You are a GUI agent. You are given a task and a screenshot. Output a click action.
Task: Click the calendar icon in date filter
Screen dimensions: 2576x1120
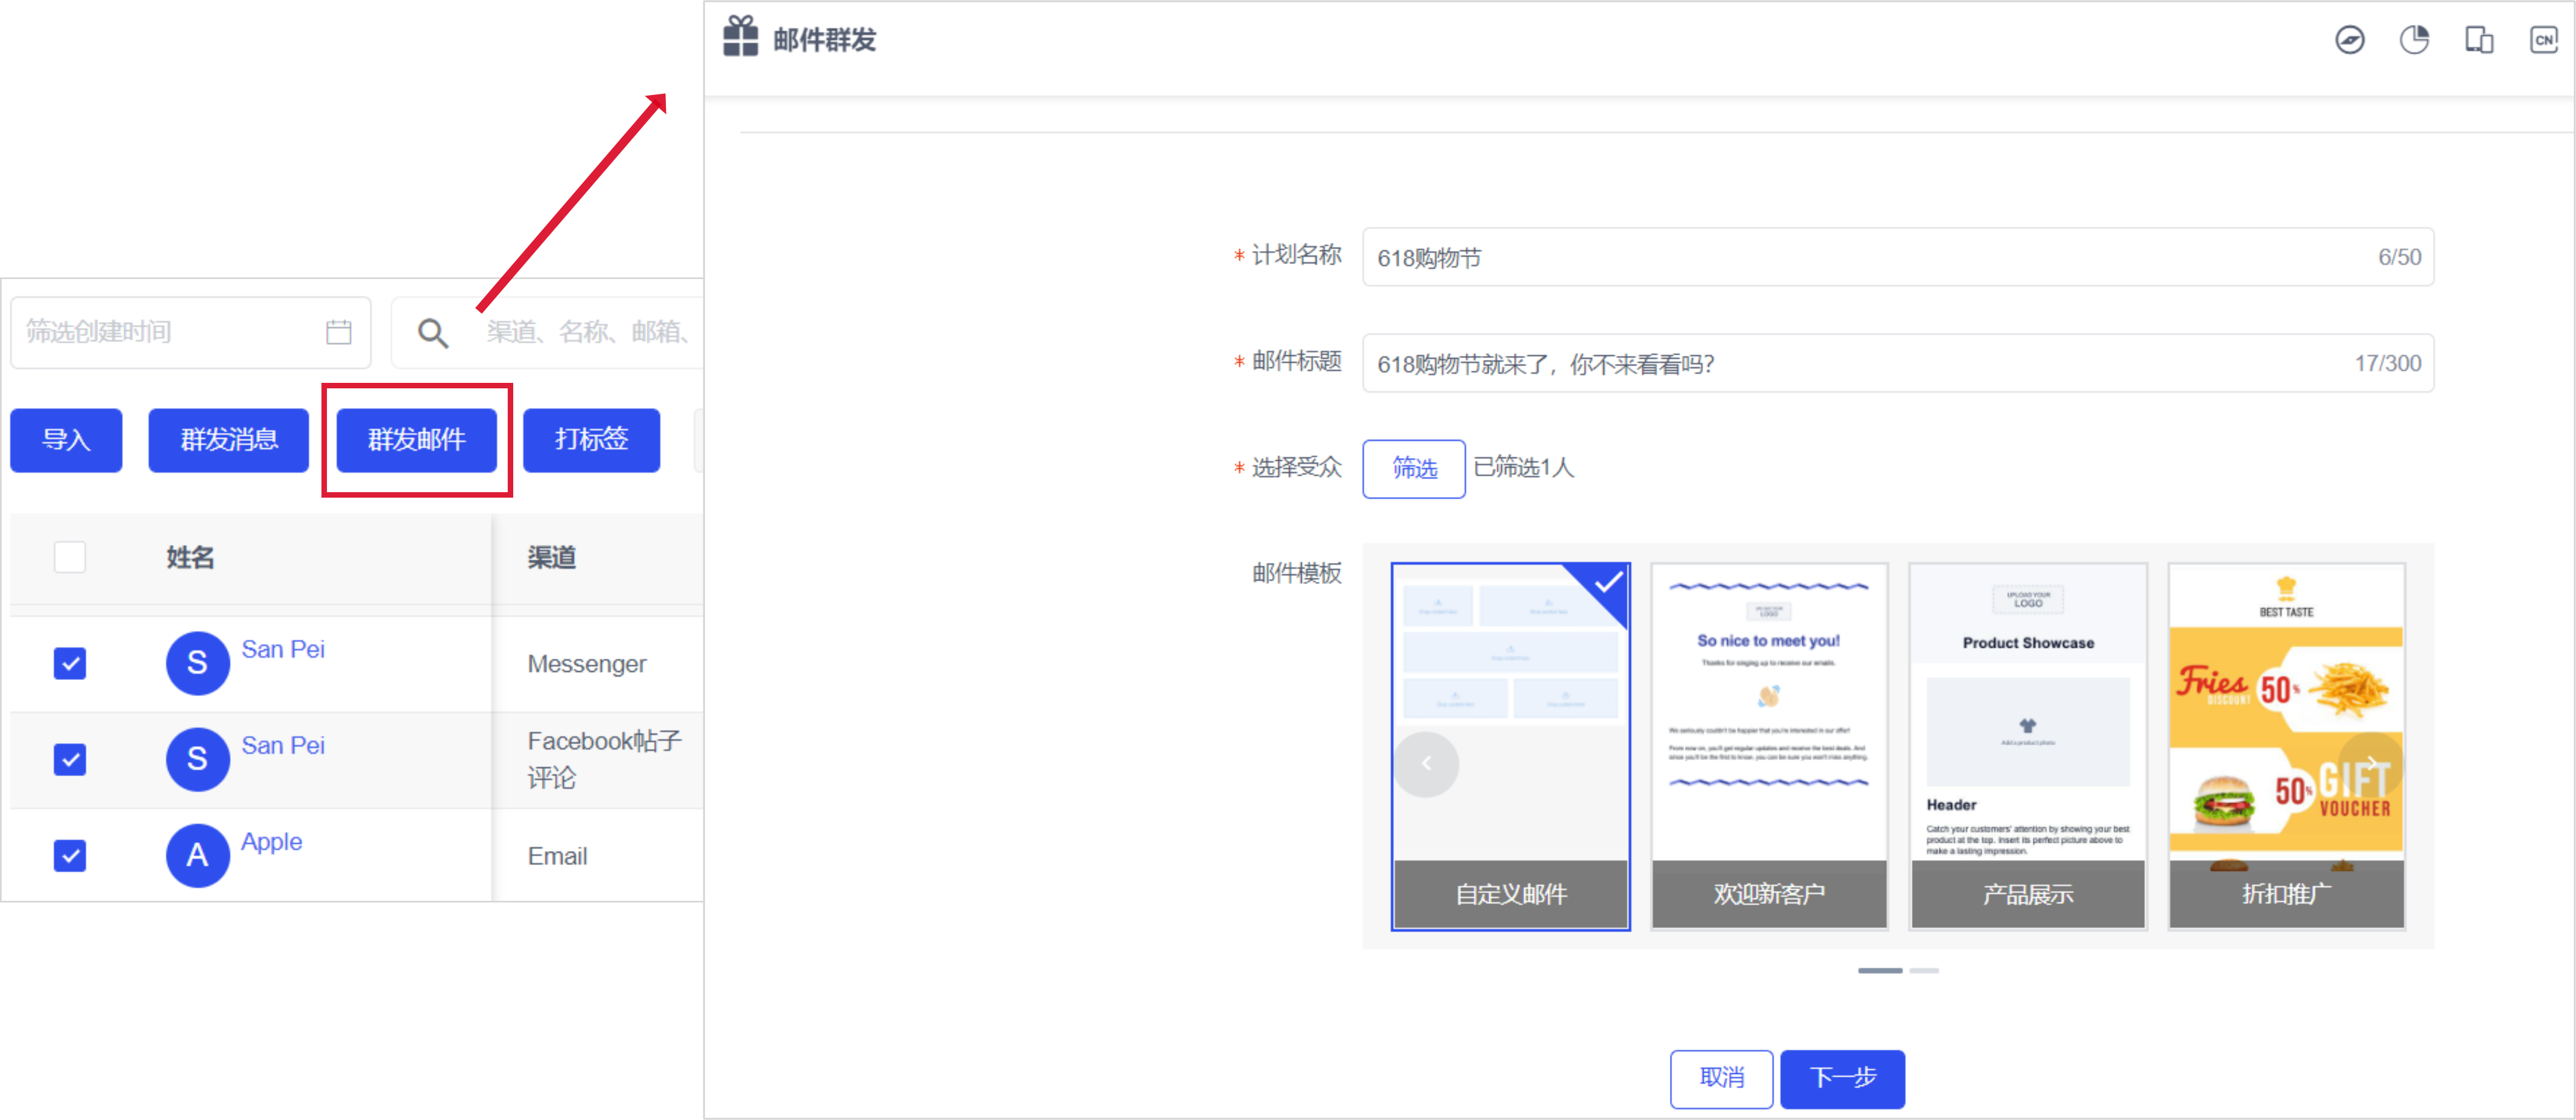[339, 332]
